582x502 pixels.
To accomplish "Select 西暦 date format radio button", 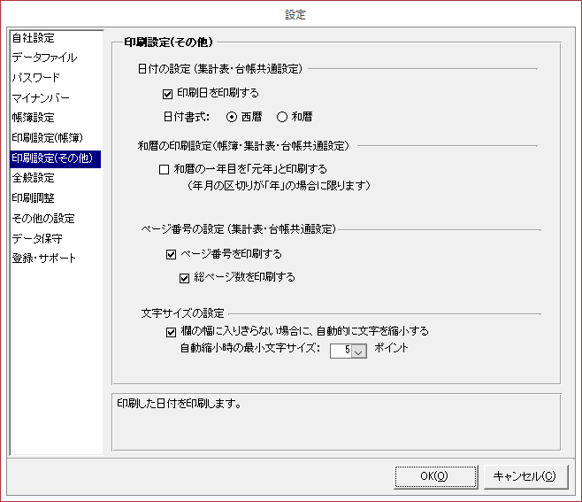I will [x=232, y=117].
